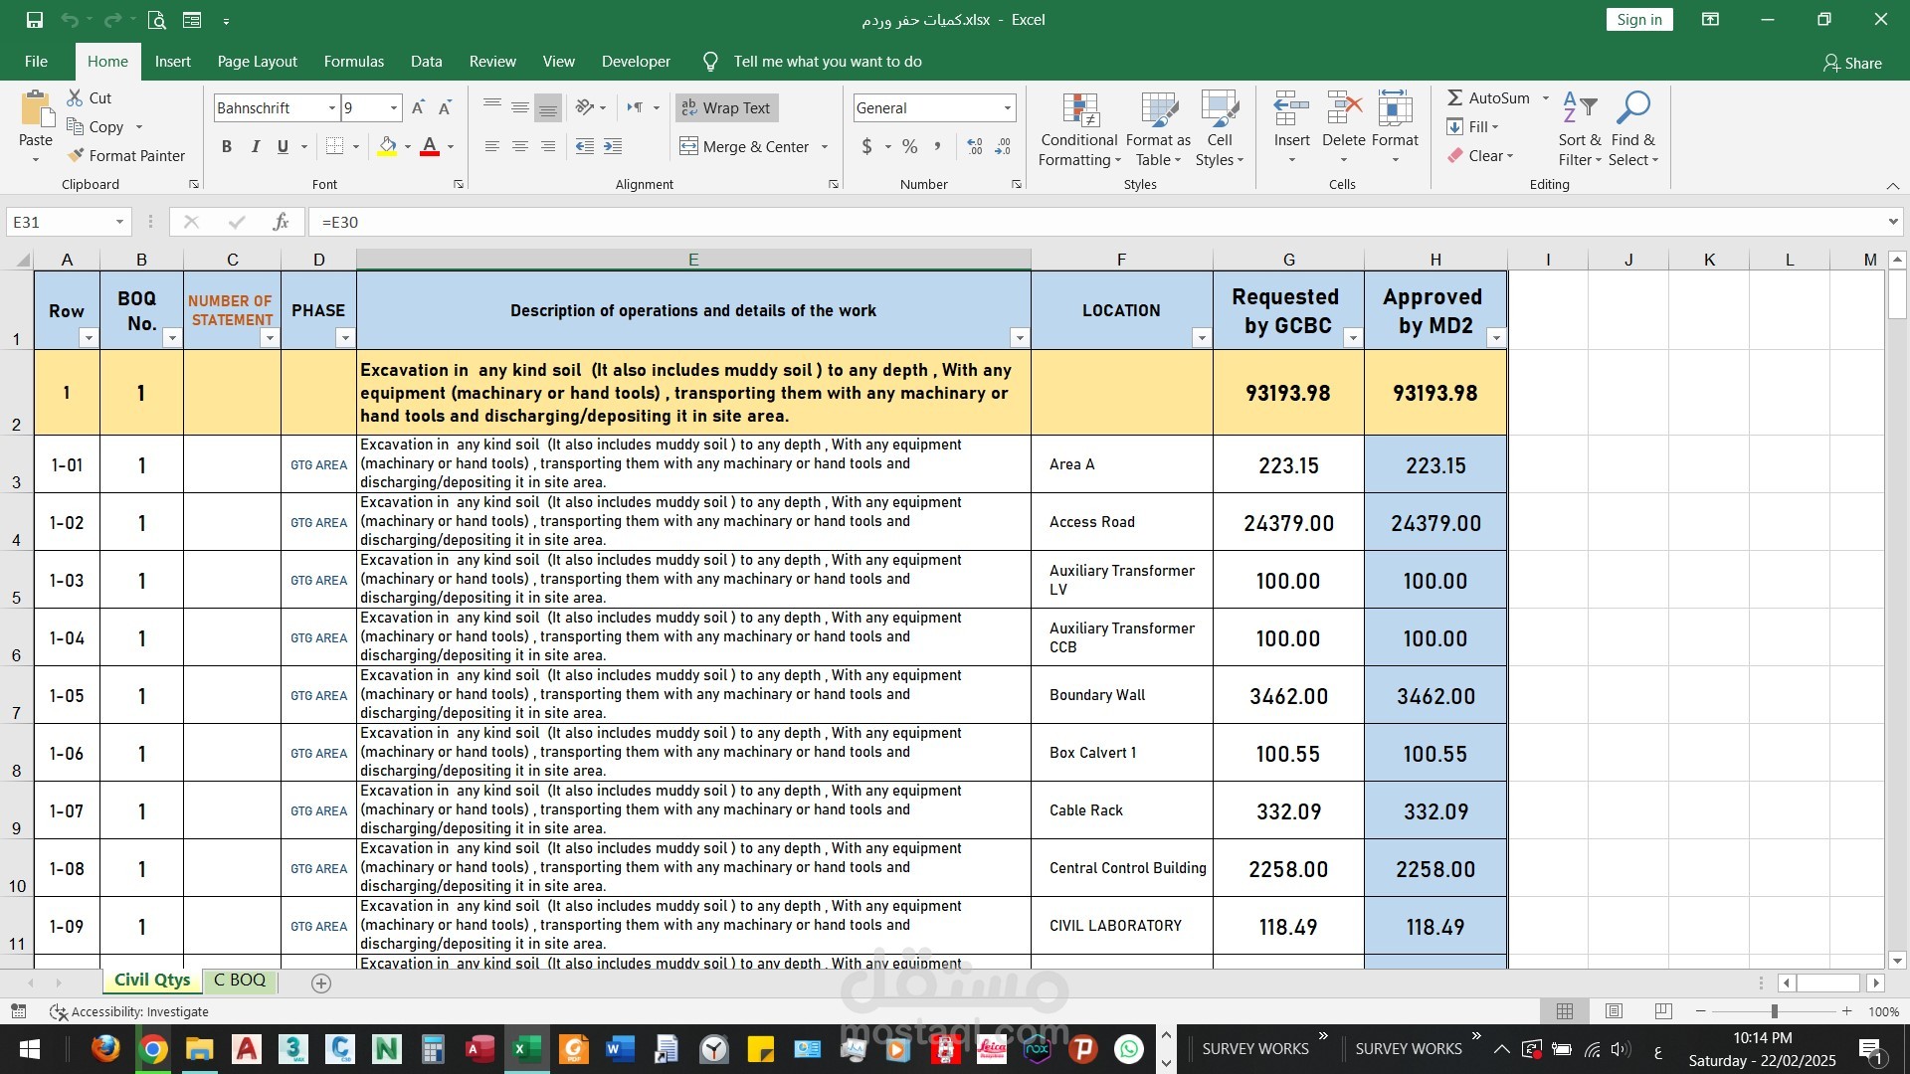Apply the red font color
This screenshot has height=1074, width=1910.
point(430,147)
